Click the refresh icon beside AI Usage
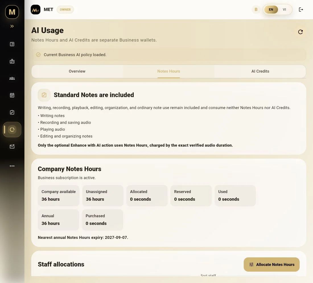Screen dimensions: 313x283 pos(300,32)
